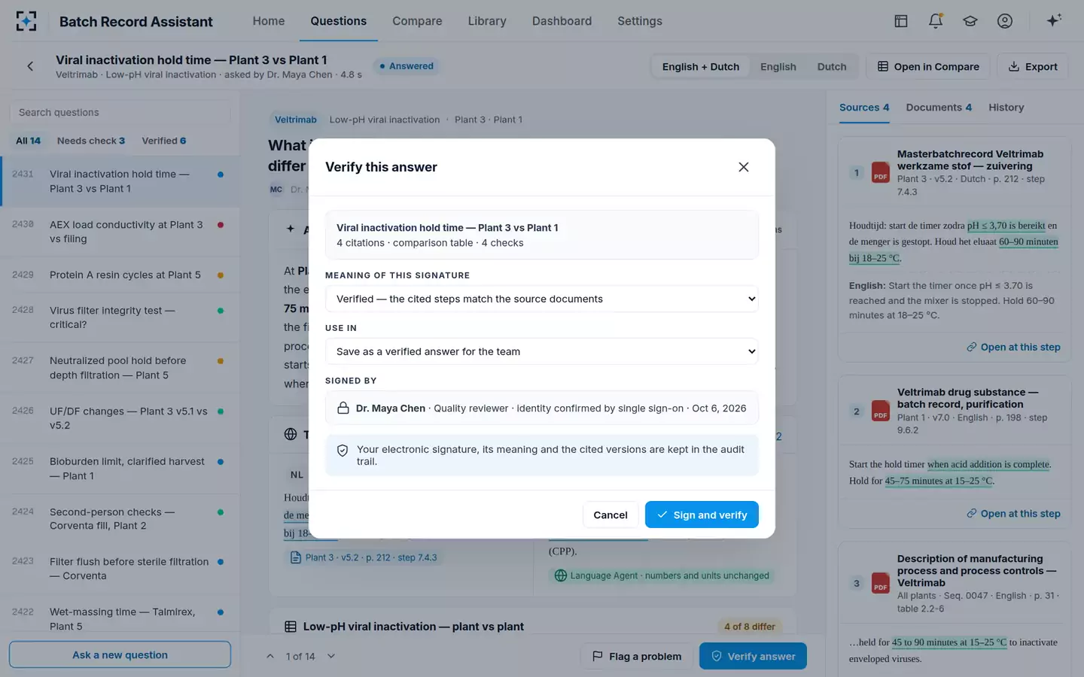Click PDF icon for source 1 Masterbatchrecord

click(881, 172)
